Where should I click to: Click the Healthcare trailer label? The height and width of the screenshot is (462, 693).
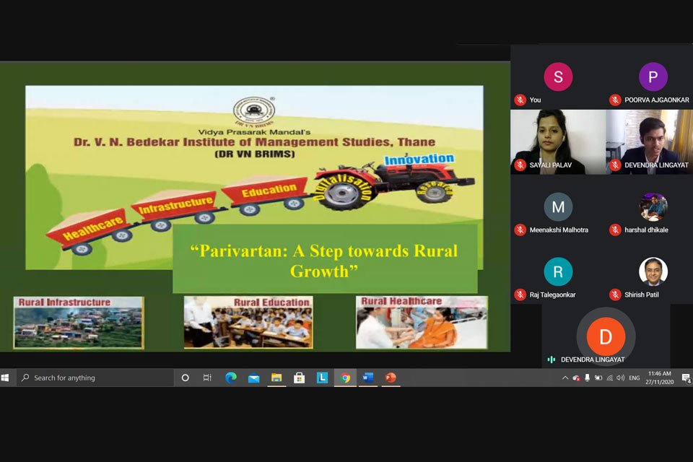[92, 229]
